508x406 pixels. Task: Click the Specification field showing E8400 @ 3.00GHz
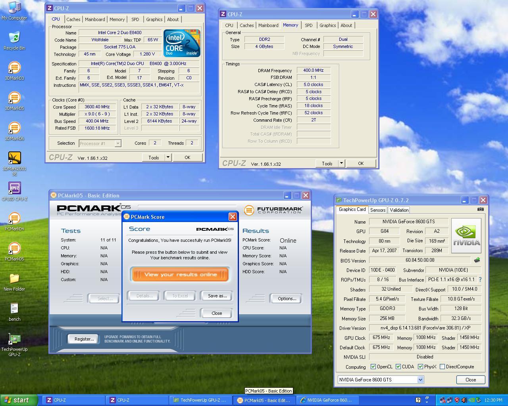(139, 64)
